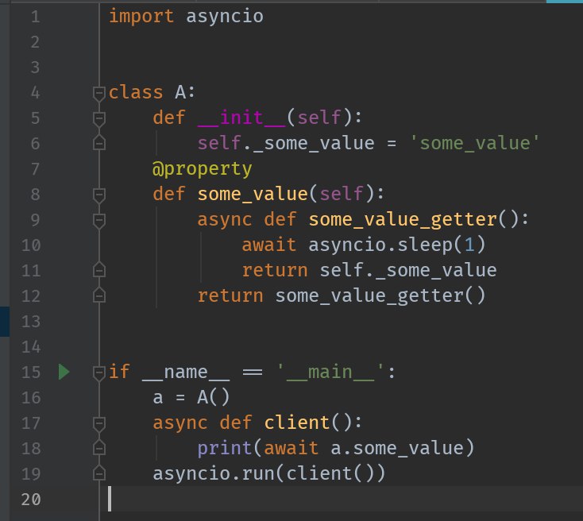
Task: Click 'some_value_getter()' call on line 12
Action: click(x=380, y=296)
